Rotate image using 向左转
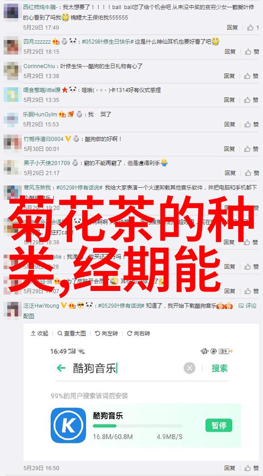The height and width of the screenshot is (476, 263). point(106,333)
